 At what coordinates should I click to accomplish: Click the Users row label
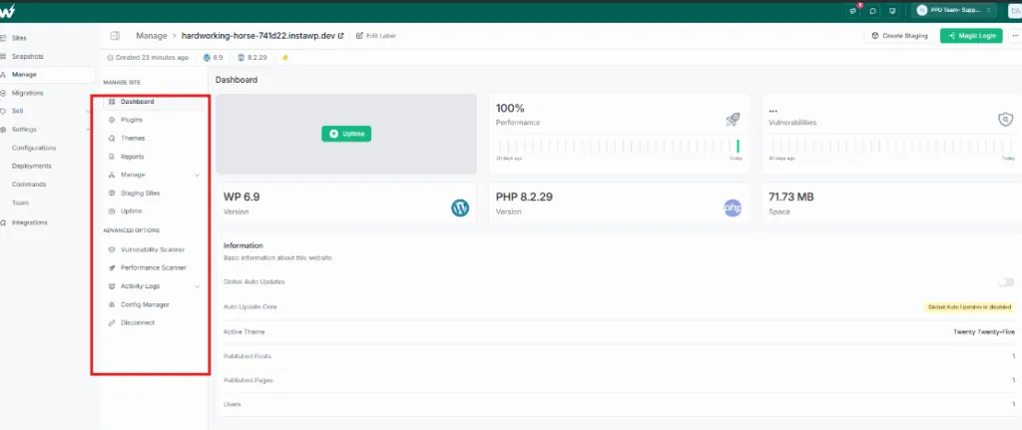click(x=232, y=405)
